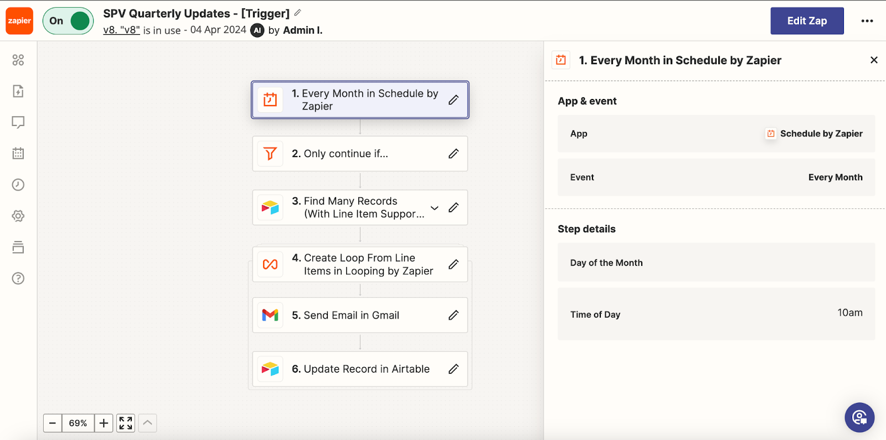Click the App Schedule by Zapier row
Screen dimensions: 886x440
pyautogui.click(x=716, y=134)
